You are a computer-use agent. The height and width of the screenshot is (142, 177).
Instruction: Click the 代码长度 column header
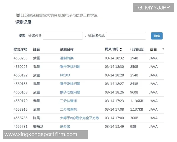tap(137, 49)
